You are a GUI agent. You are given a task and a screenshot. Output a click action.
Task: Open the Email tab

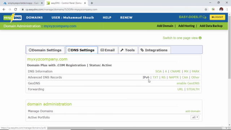108,50
